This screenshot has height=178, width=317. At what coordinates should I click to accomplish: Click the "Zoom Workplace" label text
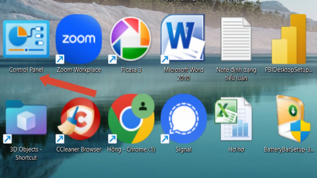(x=79, y=70)
